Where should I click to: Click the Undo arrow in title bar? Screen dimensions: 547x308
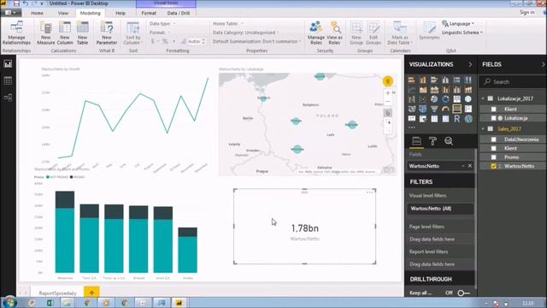26,3
